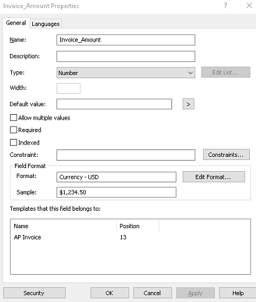Click the Cancel button
This screenshot has height=302, width=256.
coord(152,293)
